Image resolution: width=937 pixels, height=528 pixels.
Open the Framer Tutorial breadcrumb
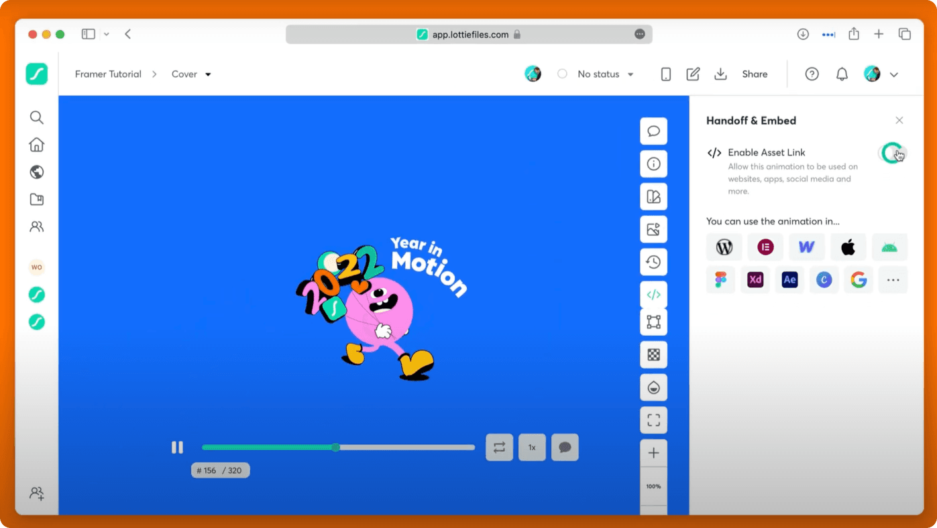pyautogui.click(x=108, y=74)
